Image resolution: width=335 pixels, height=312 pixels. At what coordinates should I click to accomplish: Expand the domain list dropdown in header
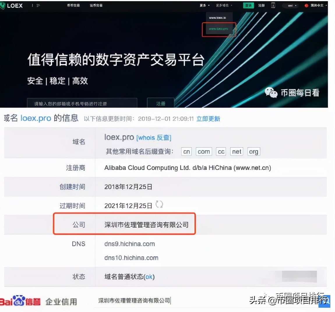pyautogui.click(x=224, y=5)
